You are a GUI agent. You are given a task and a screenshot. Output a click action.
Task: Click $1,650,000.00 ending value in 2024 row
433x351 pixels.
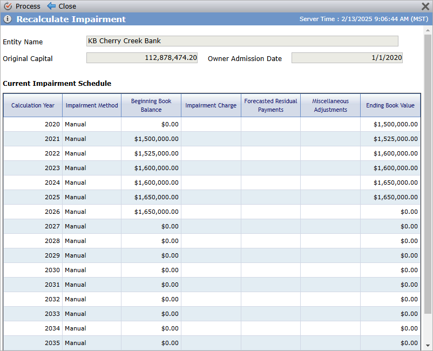click(395, 183)
